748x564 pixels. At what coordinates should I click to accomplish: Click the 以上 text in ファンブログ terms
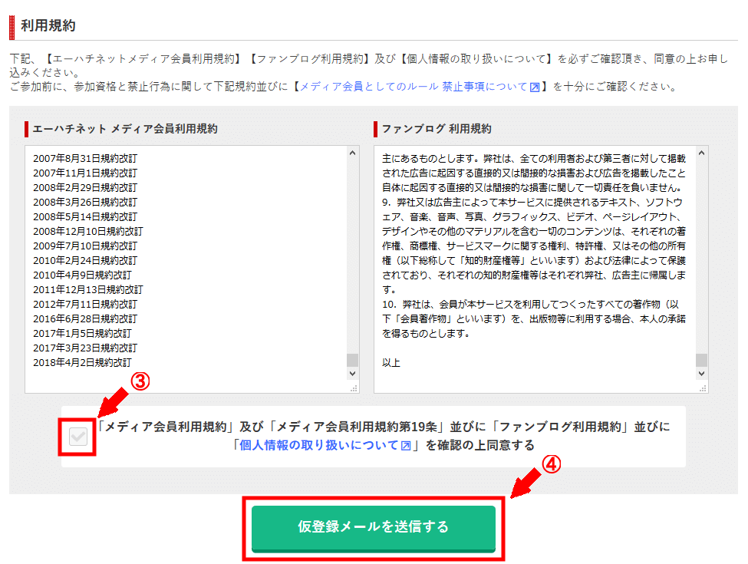click(x=390, y=363)
